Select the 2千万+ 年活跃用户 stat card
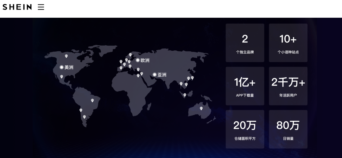 [x=288, y=86]
